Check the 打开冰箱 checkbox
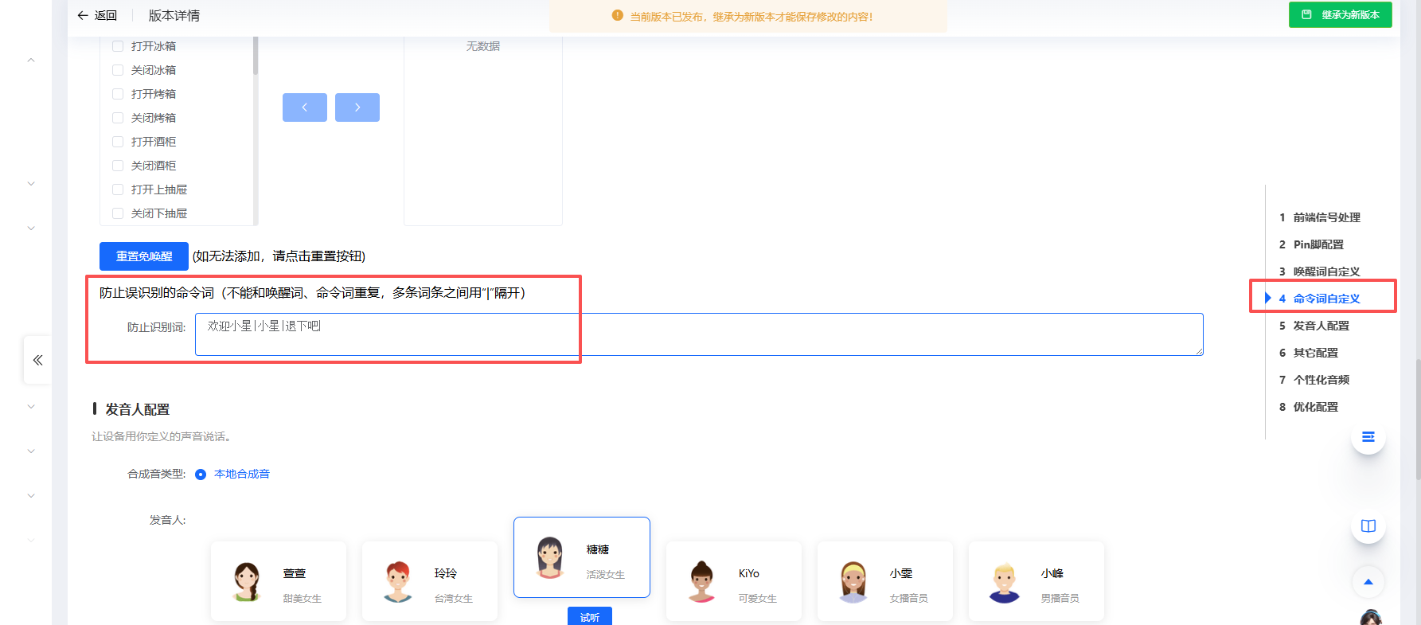 click(x=118, y=46)
